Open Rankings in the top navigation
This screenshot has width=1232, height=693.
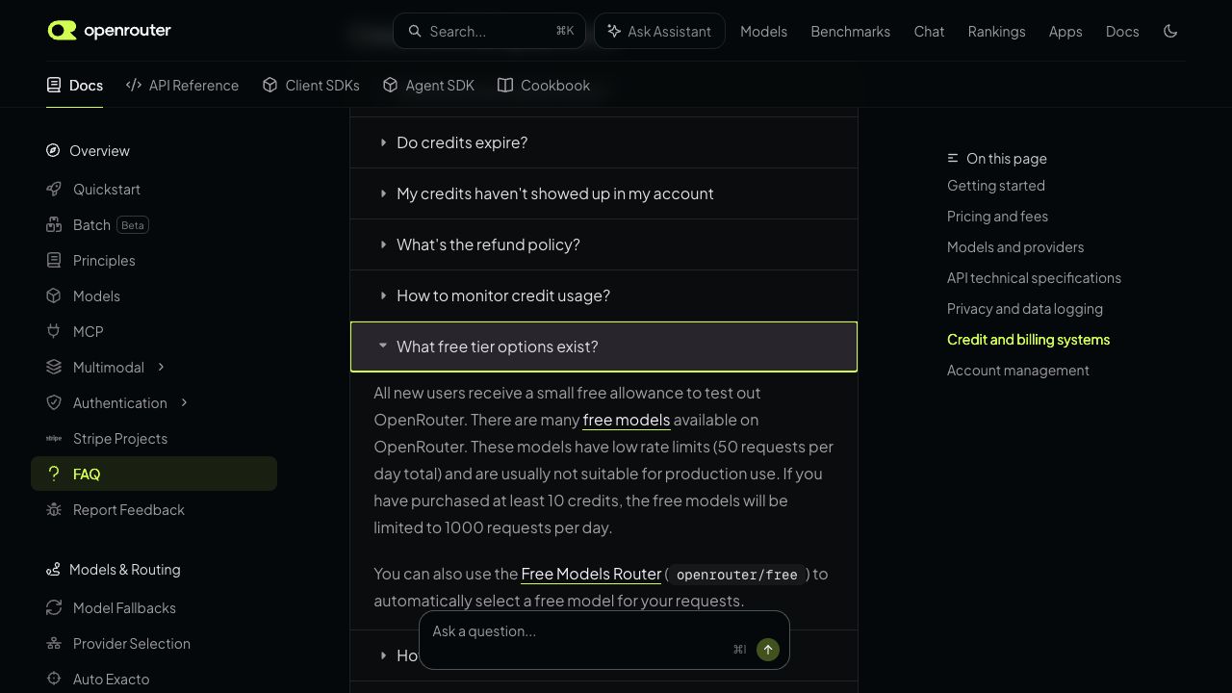click(997, 31)
